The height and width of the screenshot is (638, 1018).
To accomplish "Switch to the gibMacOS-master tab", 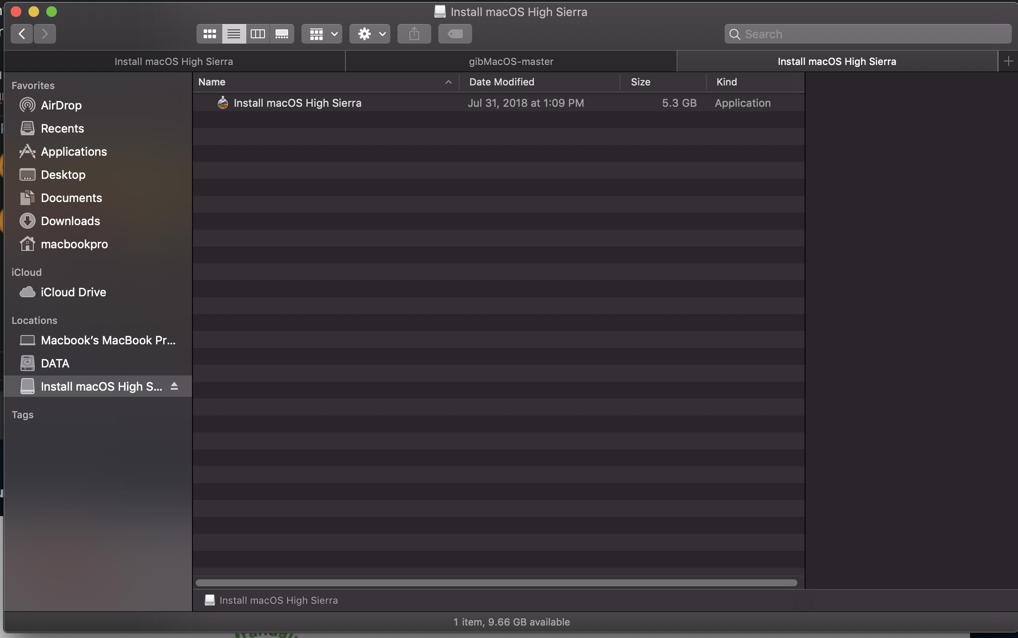I will click(511, 61).
